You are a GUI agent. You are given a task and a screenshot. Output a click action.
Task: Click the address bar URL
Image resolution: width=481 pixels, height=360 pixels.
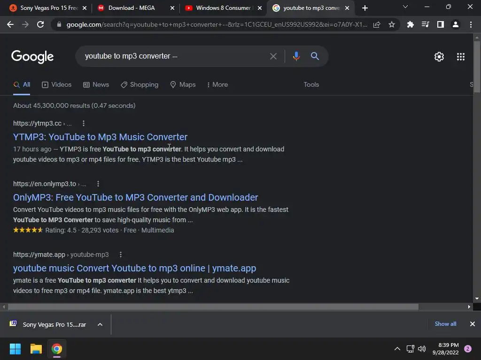[x=217, y=24]
